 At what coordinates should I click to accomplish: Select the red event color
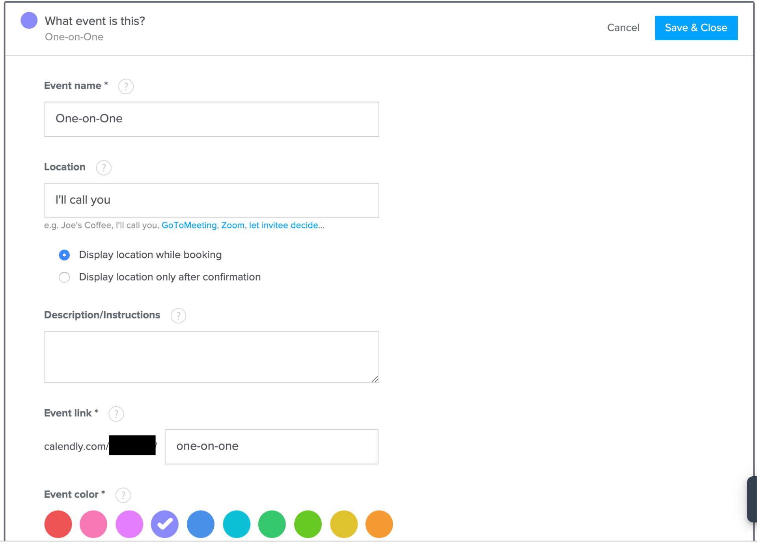[58, 524]
